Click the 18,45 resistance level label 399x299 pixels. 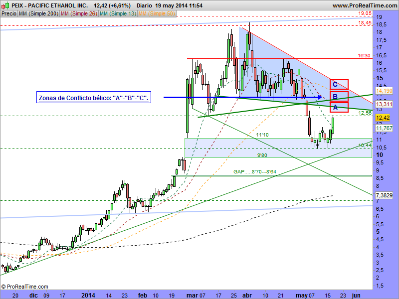tap(365, 23)
